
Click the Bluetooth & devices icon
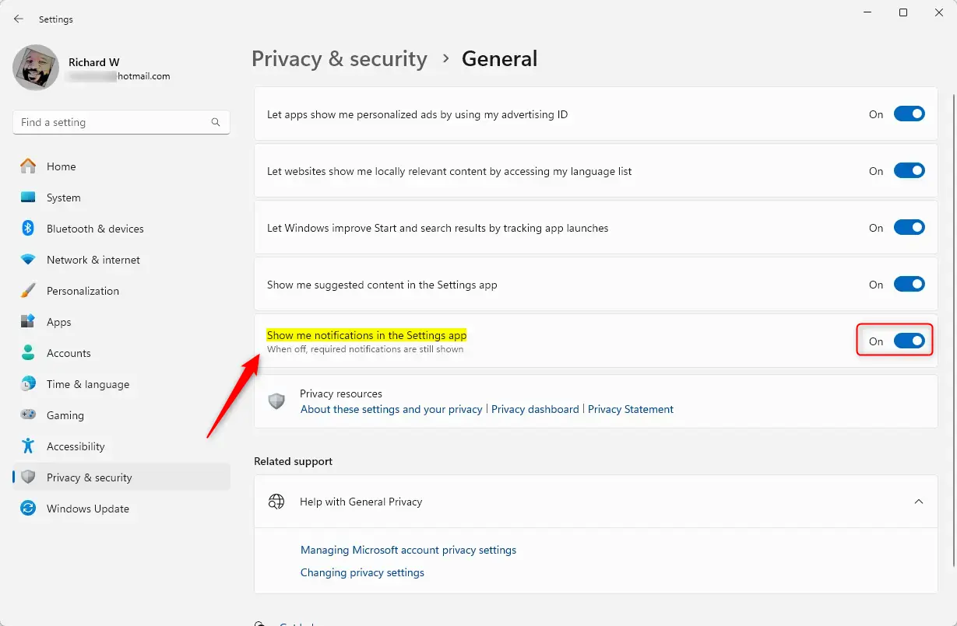tap(28, 229)
